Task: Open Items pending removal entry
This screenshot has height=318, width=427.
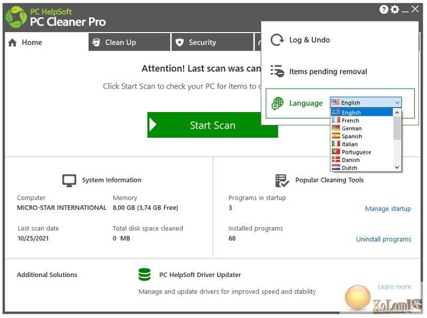Action: (x=328, y=71)
